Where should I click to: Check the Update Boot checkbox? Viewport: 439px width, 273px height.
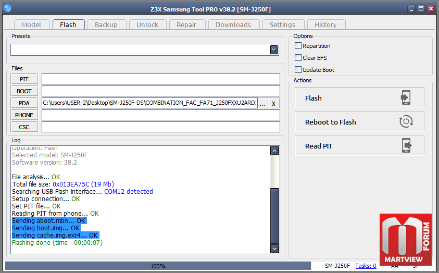pos(298,70)
